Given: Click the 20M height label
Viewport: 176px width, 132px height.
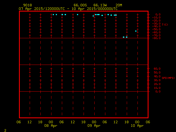Looking at the screenshot, I should (x=119, y=5).
